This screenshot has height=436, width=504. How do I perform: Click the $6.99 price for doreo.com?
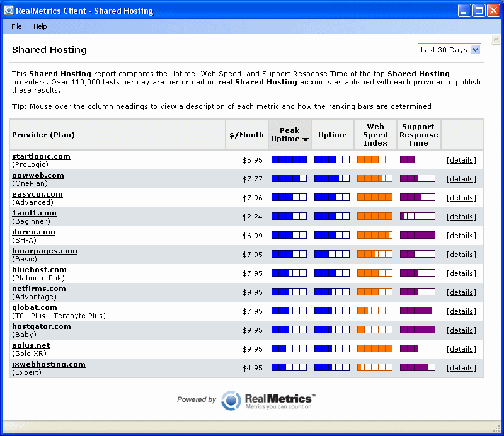[253, 236]
